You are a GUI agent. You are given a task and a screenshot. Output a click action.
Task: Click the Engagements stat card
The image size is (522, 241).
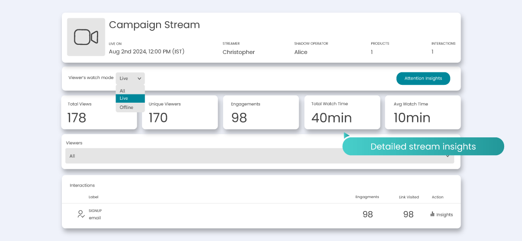click(261, 112)
